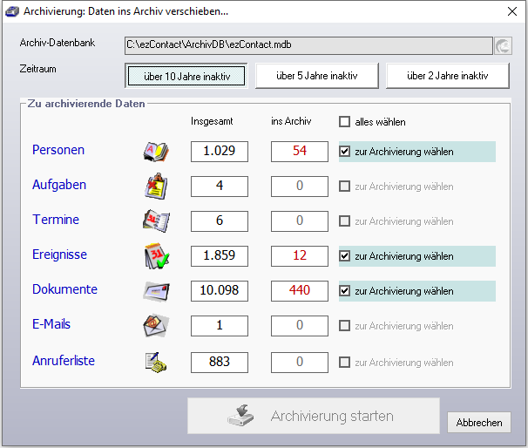The height and width of the screenshot is (448, 528).
Task: Uncheck Personen 'zur Archivierung wählen'
Action: click(345, 152)
